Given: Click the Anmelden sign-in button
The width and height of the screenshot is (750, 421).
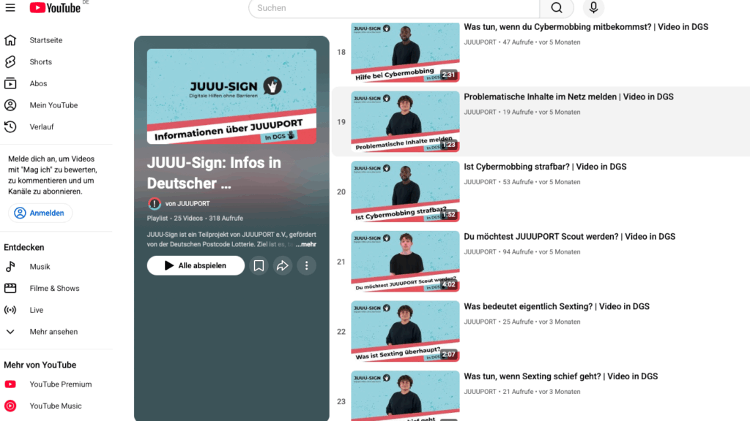Looking at the screenshot, I should coord(40,213).
